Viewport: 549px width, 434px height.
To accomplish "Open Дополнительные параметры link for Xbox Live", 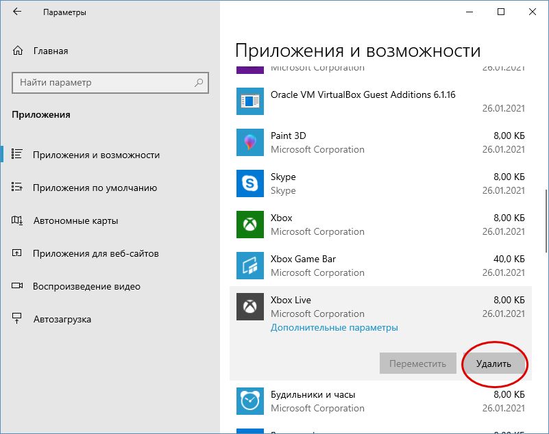I will 334,327.
